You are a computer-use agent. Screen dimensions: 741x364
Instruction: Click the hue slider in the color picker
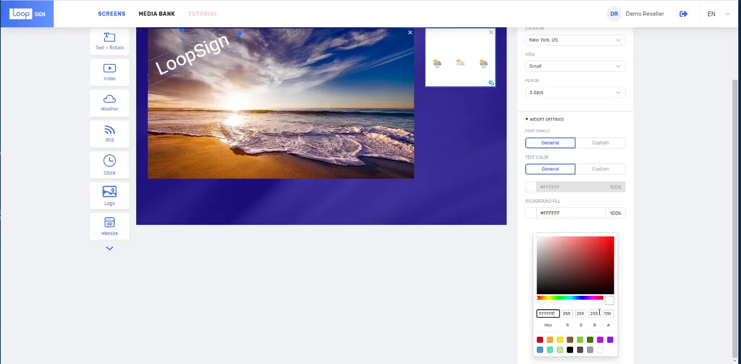[x=570, y=298]
